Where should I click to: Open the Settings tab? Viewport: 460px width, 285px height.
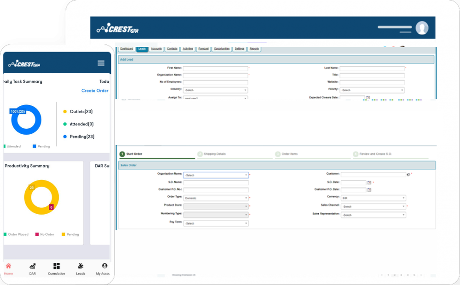pos(239,49)
